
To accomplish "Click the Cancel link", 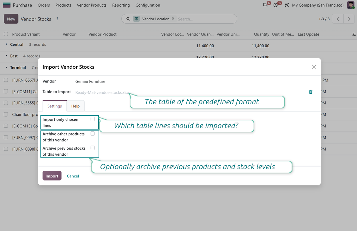I will [x=73, y=176].
